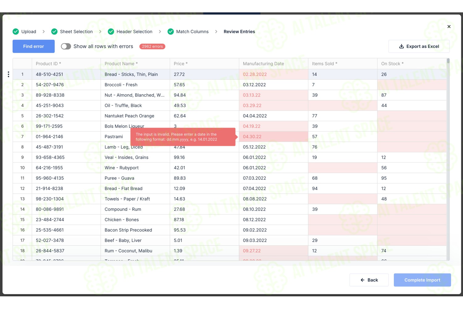Click Product ID cell 99-171-2595
The image size is (463, 309).
tap(66, 126)
